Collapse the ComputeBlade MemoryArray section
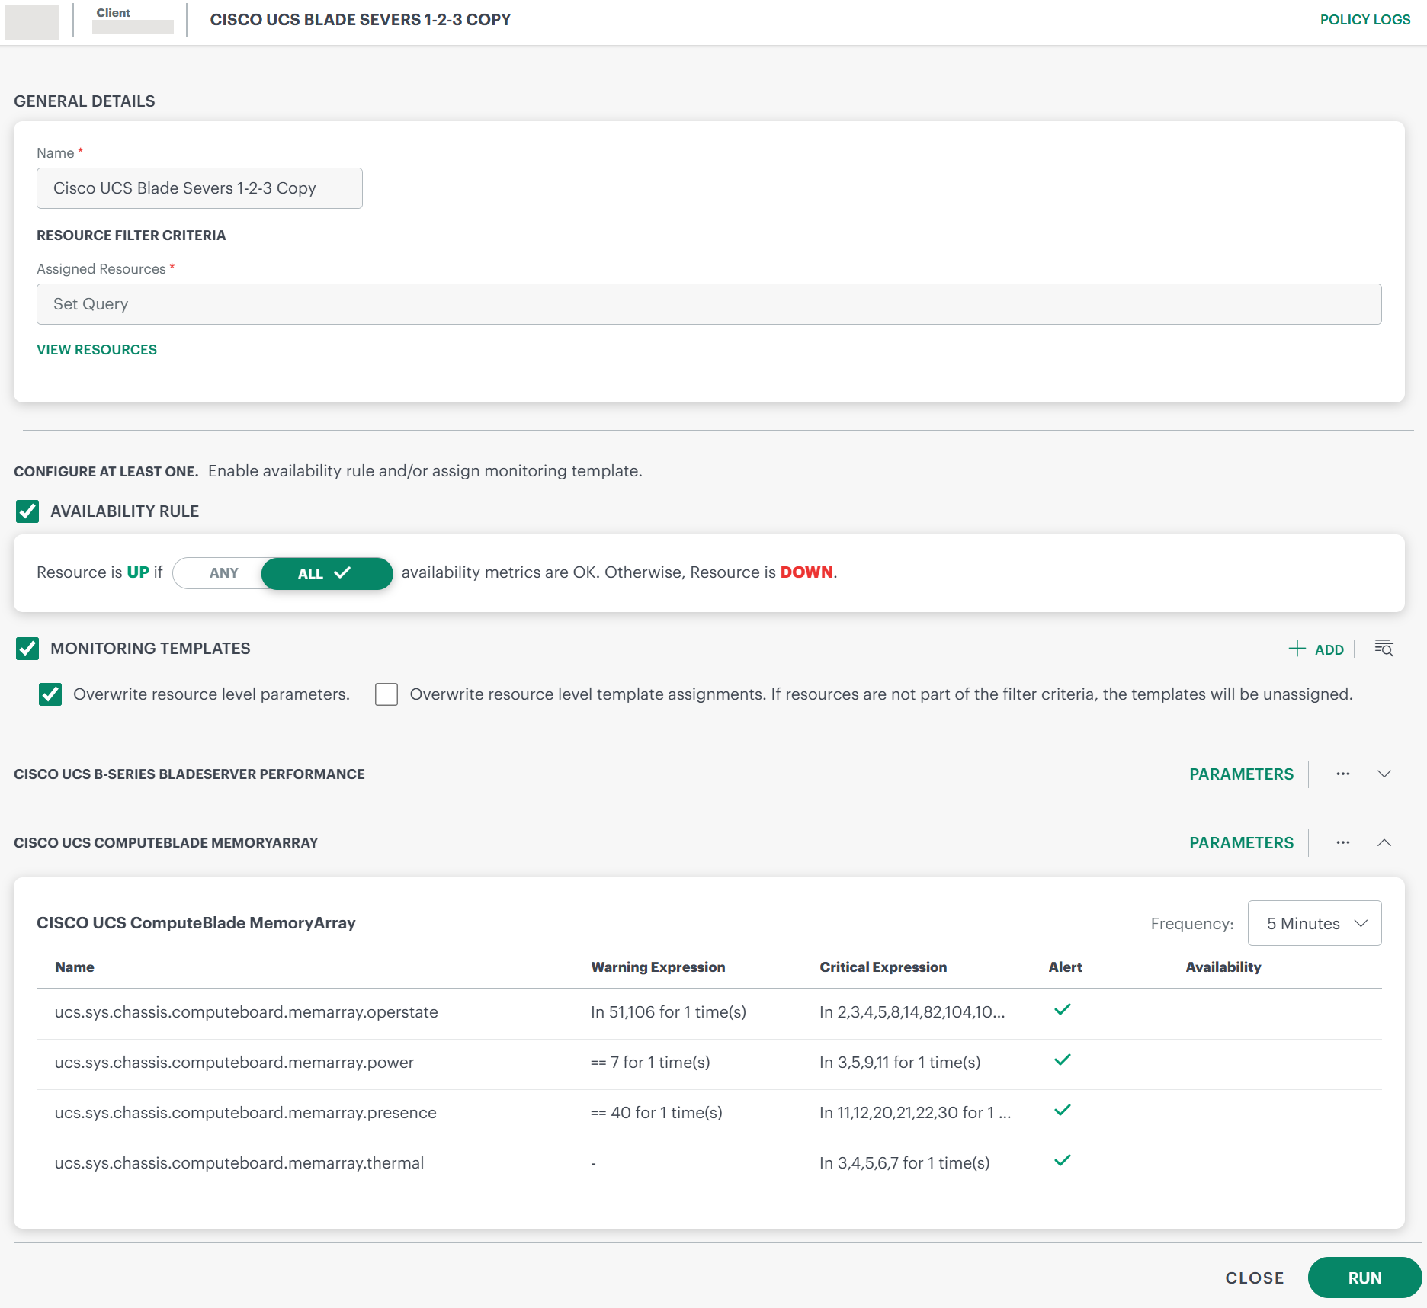 coord(1385,843)
